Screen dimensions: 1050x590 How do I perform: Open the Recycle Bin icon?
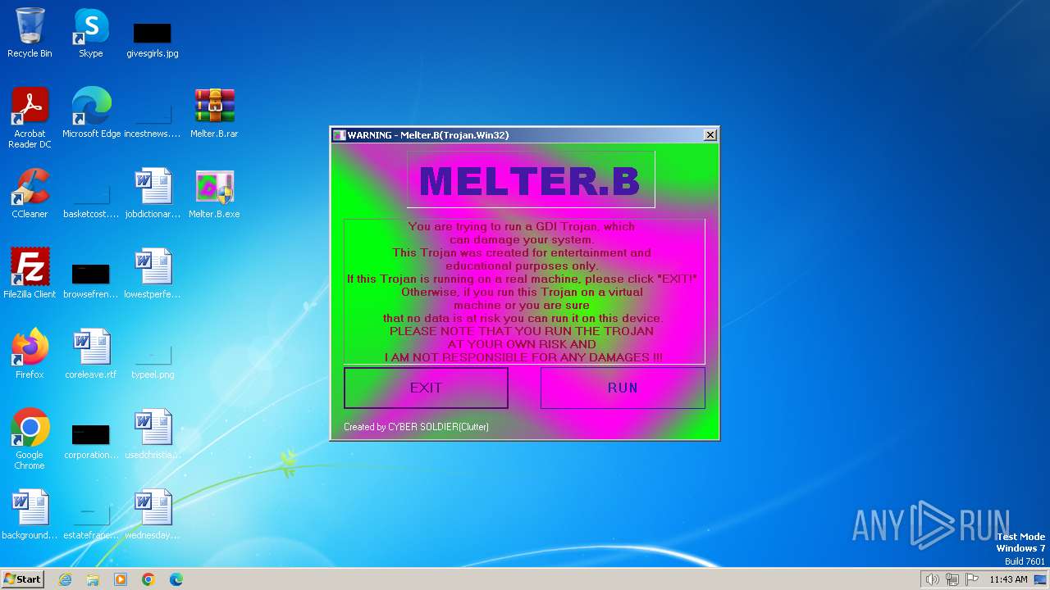tap(30, 33)
